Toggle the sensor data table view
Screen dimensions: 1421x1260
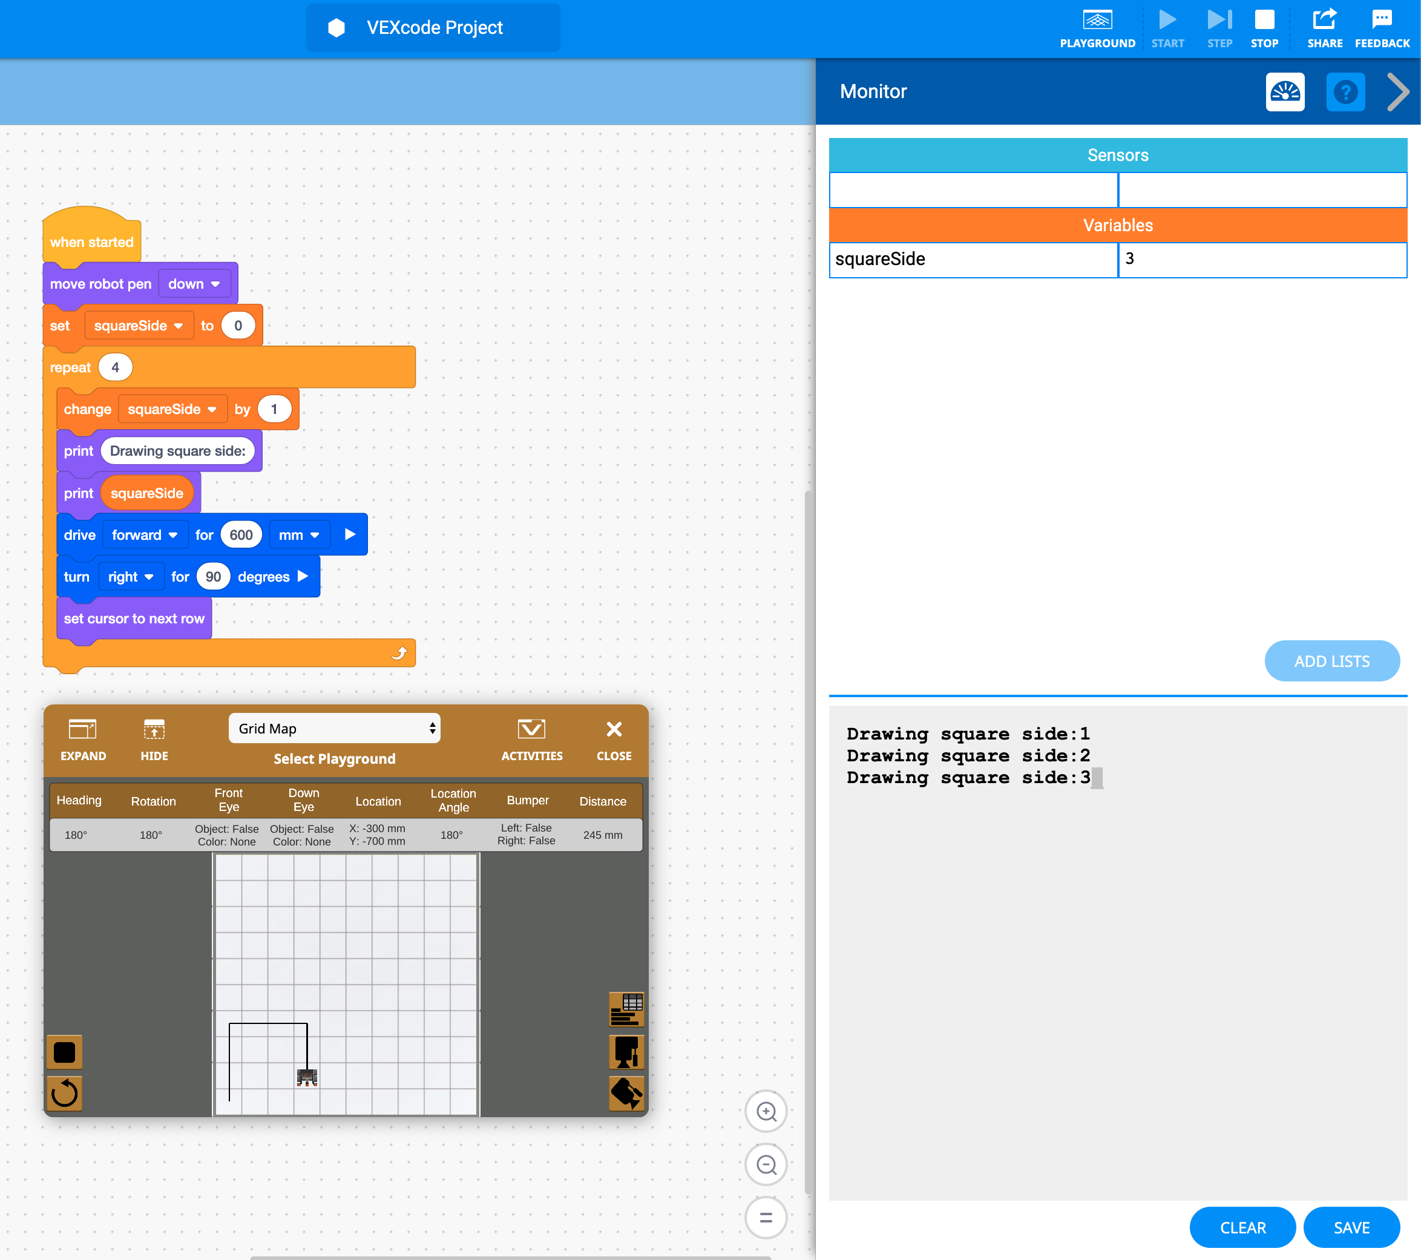626,1009
